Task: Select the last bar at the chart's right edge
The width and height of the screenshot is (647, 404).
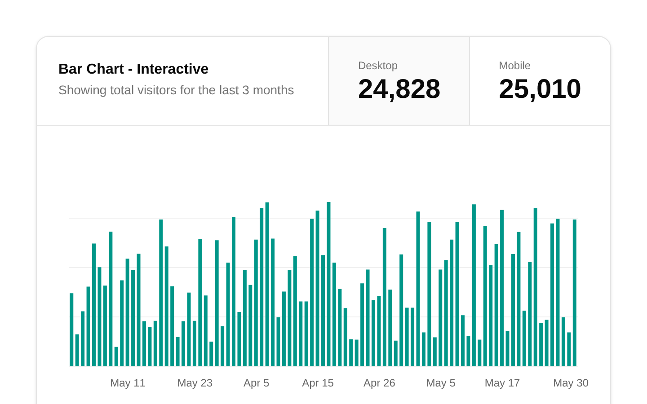Action: [x=575, y=293]
